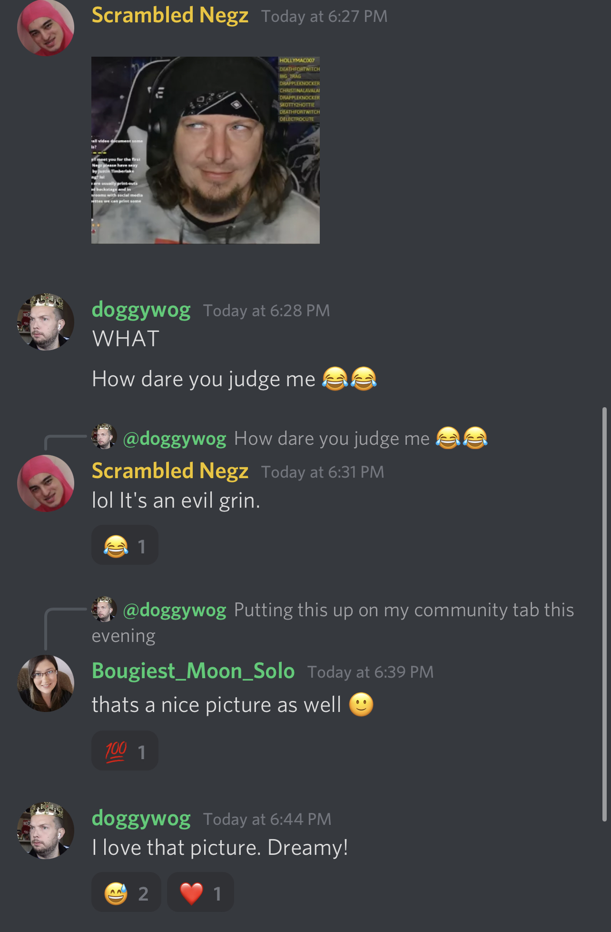Open Bougiest_Moon_Solo's profile avatar
Image resolution: width=611 pixels, height=932 pixels.
click(46, 683)
